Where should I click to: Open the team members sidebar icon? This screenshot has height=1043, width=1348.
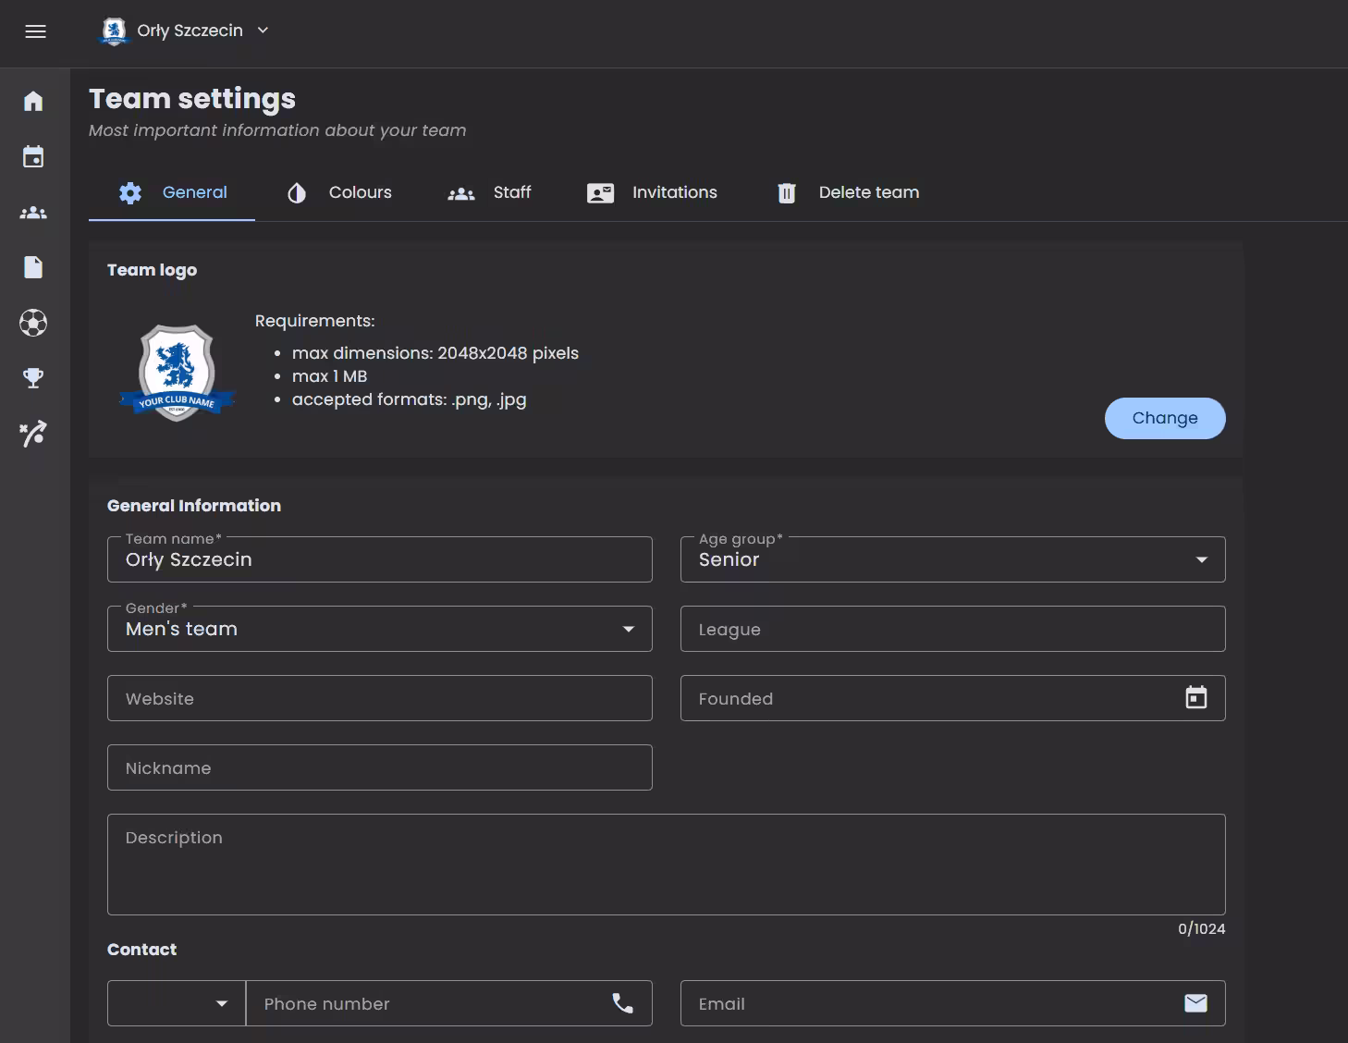click(33, 213)
